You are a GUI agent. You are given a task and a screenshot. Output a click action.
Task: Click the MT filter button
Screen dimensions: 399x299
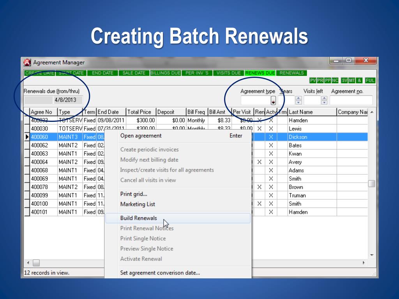pos(352,81)
